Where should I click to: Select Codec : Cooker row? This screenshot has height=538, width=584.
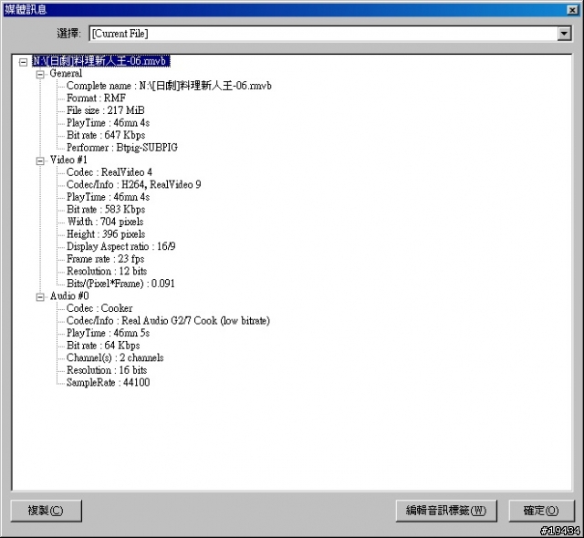point(99,308)
